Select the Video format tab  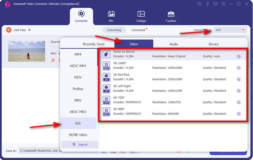[x=134, y=44]
